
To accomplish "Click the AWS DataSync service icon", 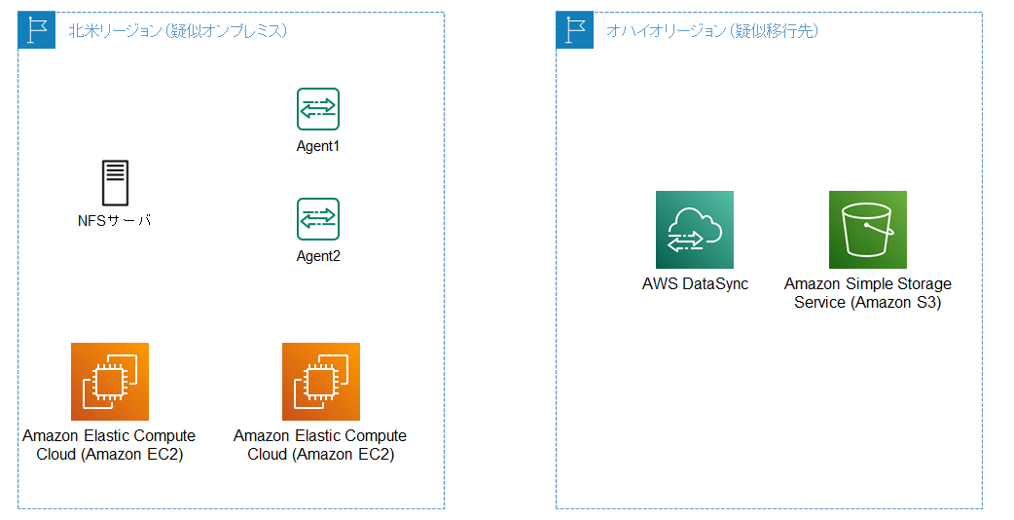I will click(x=695, y=230).
